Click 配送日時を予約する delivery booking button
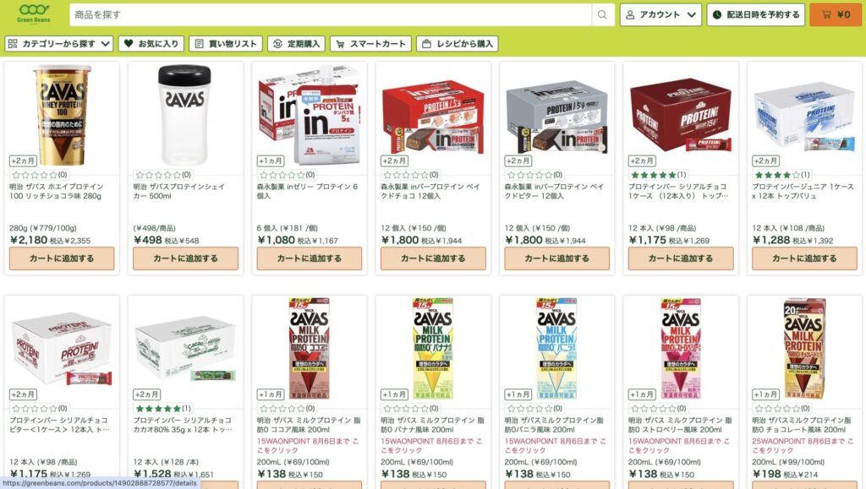 (756, 15)
